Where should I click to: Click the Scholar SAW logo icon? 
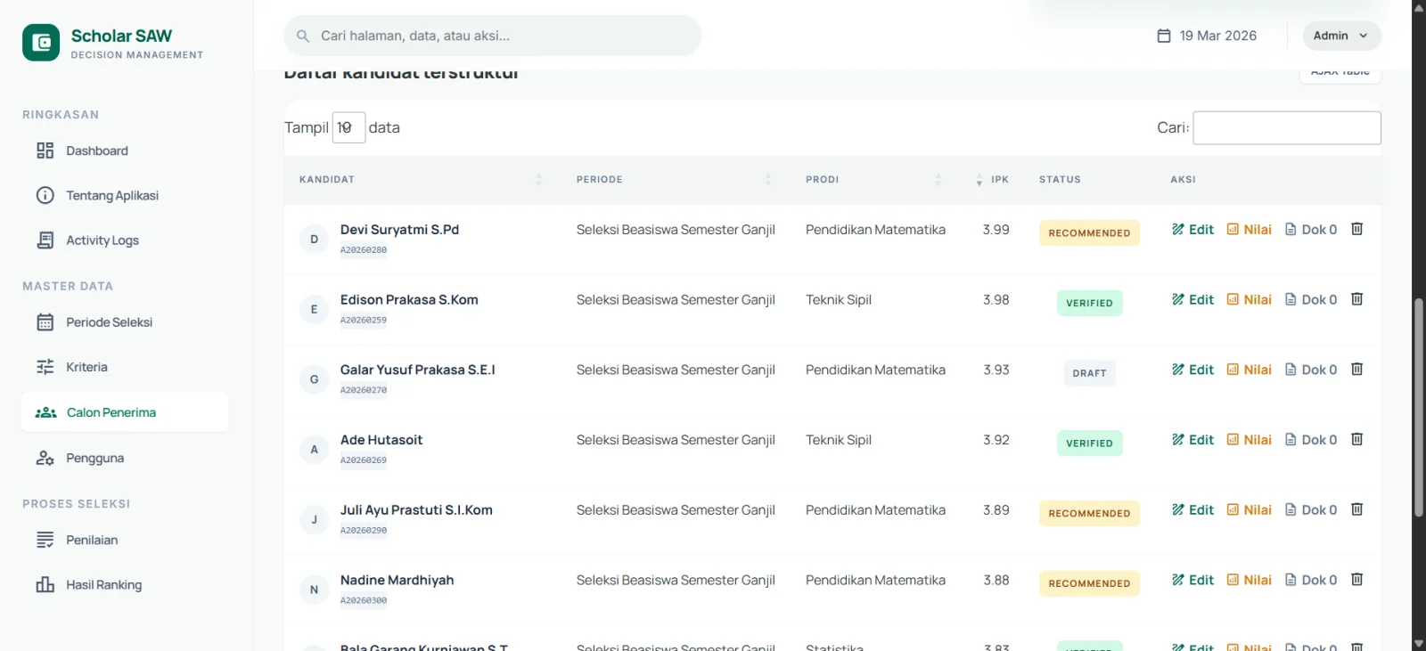tap(41, 43)
